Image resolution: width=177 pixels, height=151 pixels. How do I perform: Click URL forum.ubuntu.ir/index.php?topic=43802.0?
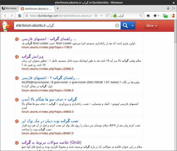(x=48, y=112)
